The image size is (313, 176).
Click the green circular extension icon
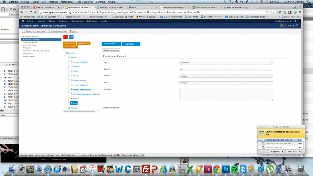[x=295, y=13]
